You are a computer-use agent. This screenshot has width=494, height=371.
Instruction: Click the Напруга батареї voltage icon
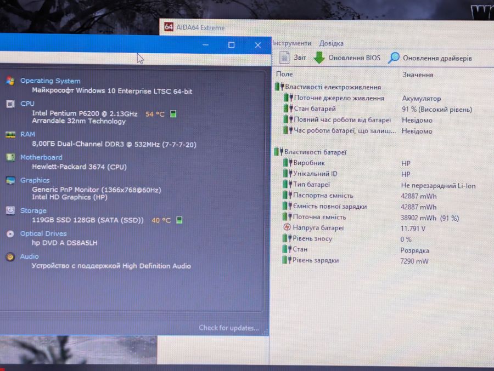(287, 227)
